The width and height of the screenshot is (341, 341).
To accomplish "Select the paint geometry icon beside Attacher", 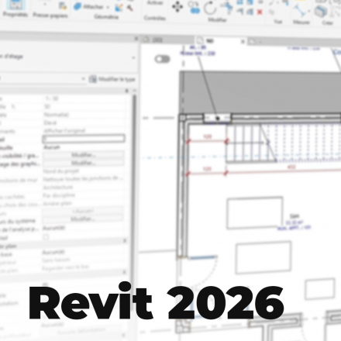I will [119, 8].
